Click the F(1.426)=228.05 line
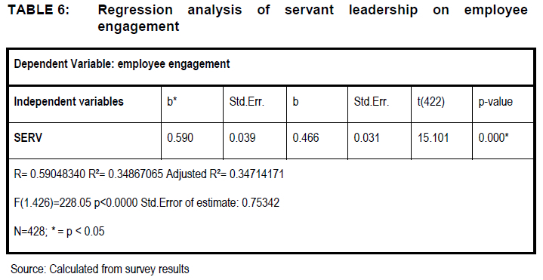 [147, 202]
